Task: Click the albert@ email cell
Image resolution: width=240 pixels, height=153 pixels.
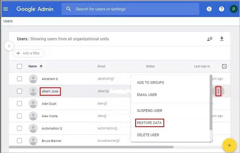Action: (103, 91)
